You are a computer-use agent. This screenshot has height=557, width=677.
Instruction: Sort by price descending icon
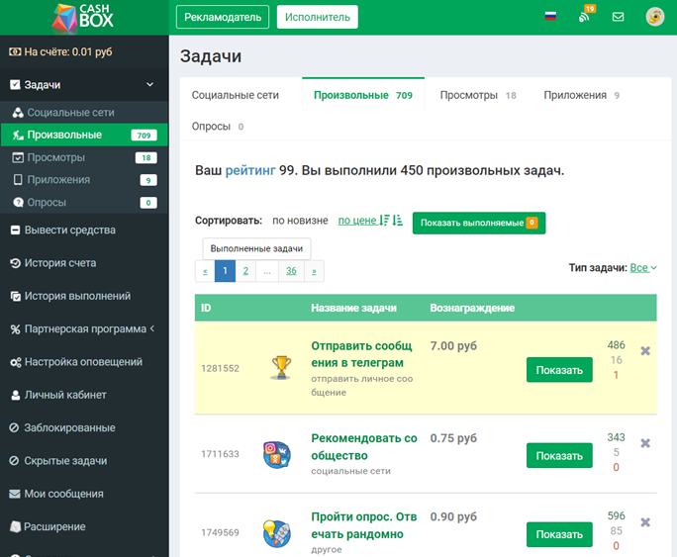(384, 221)
